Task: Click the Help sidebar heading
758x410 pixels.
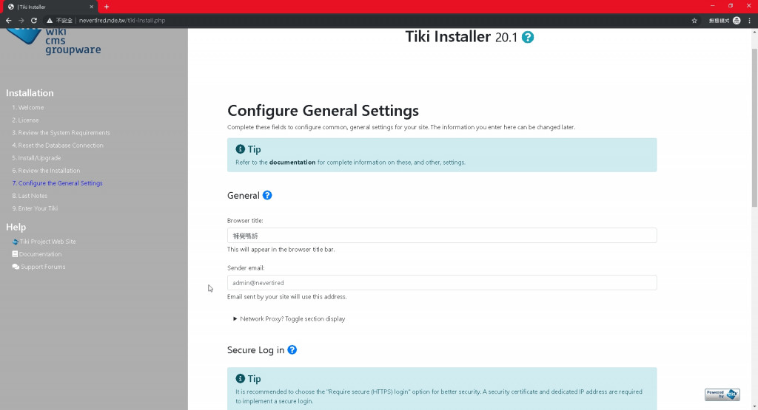Action: [x=16, y=228]
